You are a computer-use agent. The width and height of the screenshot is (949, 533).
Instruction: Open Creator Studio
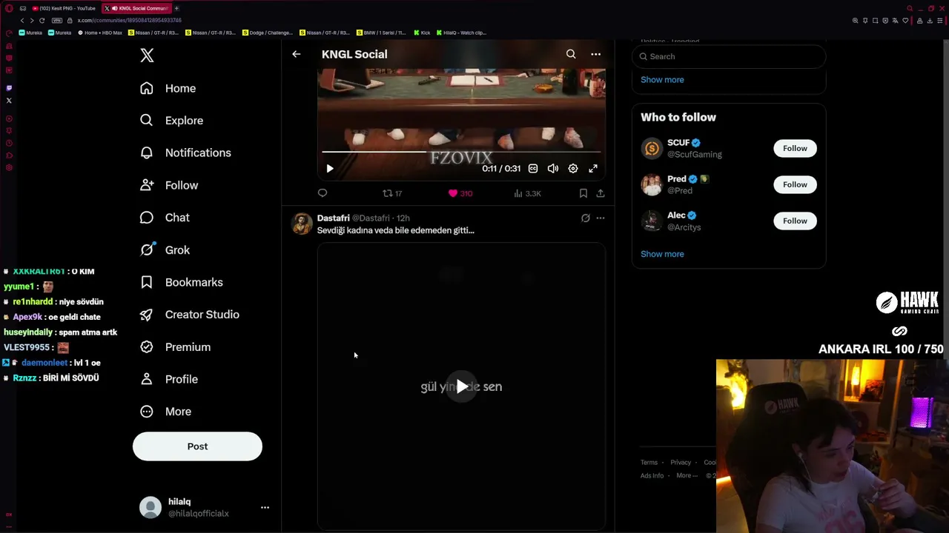click(189, 315)
